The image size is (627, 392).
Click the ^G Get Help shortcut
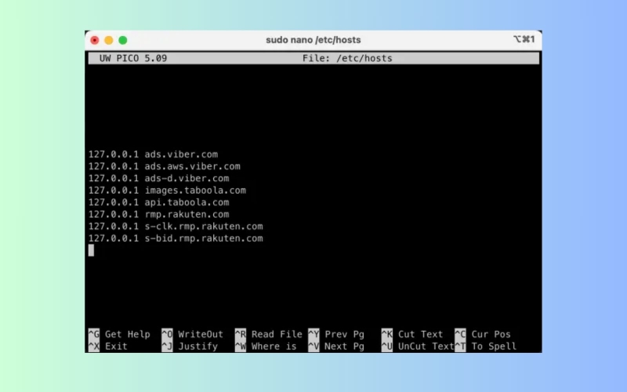[119, 335]
